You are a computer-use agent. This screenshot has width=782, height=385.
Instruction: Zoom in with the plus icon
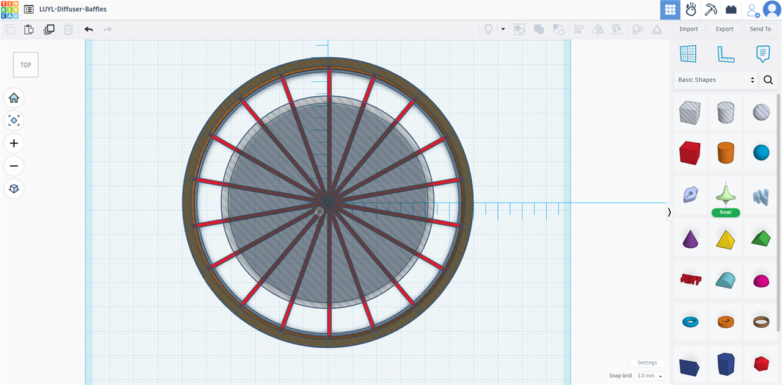click(x=14, y=143)
